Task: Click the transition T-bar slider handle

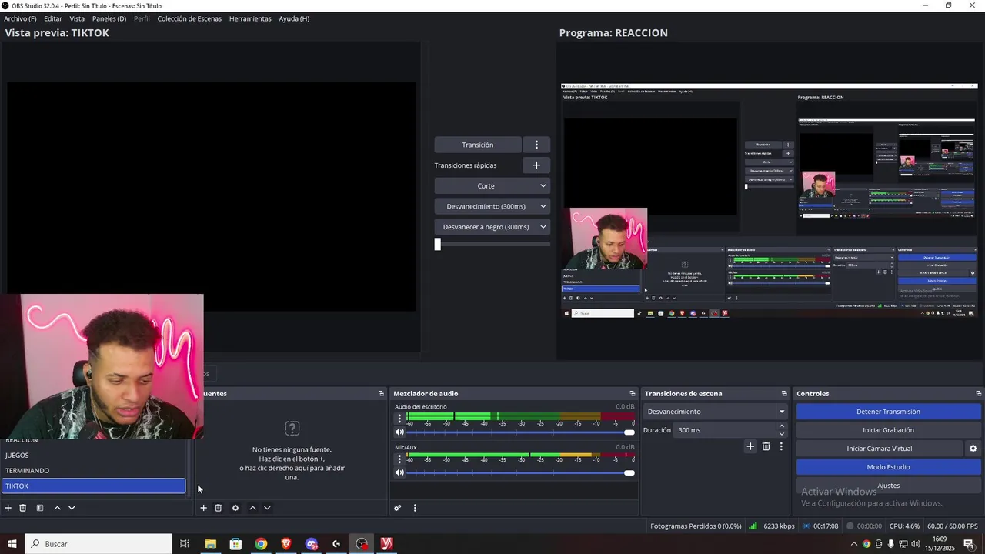Action: 437,244
